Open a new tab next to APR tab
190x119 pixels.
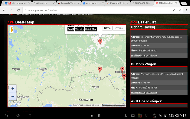click(x=184, y=4)
